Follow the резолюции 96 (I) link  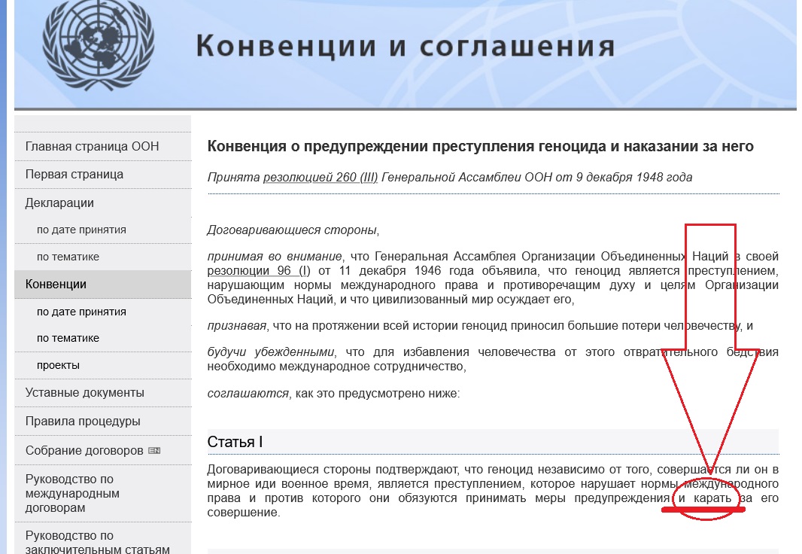tap(258, 271)
